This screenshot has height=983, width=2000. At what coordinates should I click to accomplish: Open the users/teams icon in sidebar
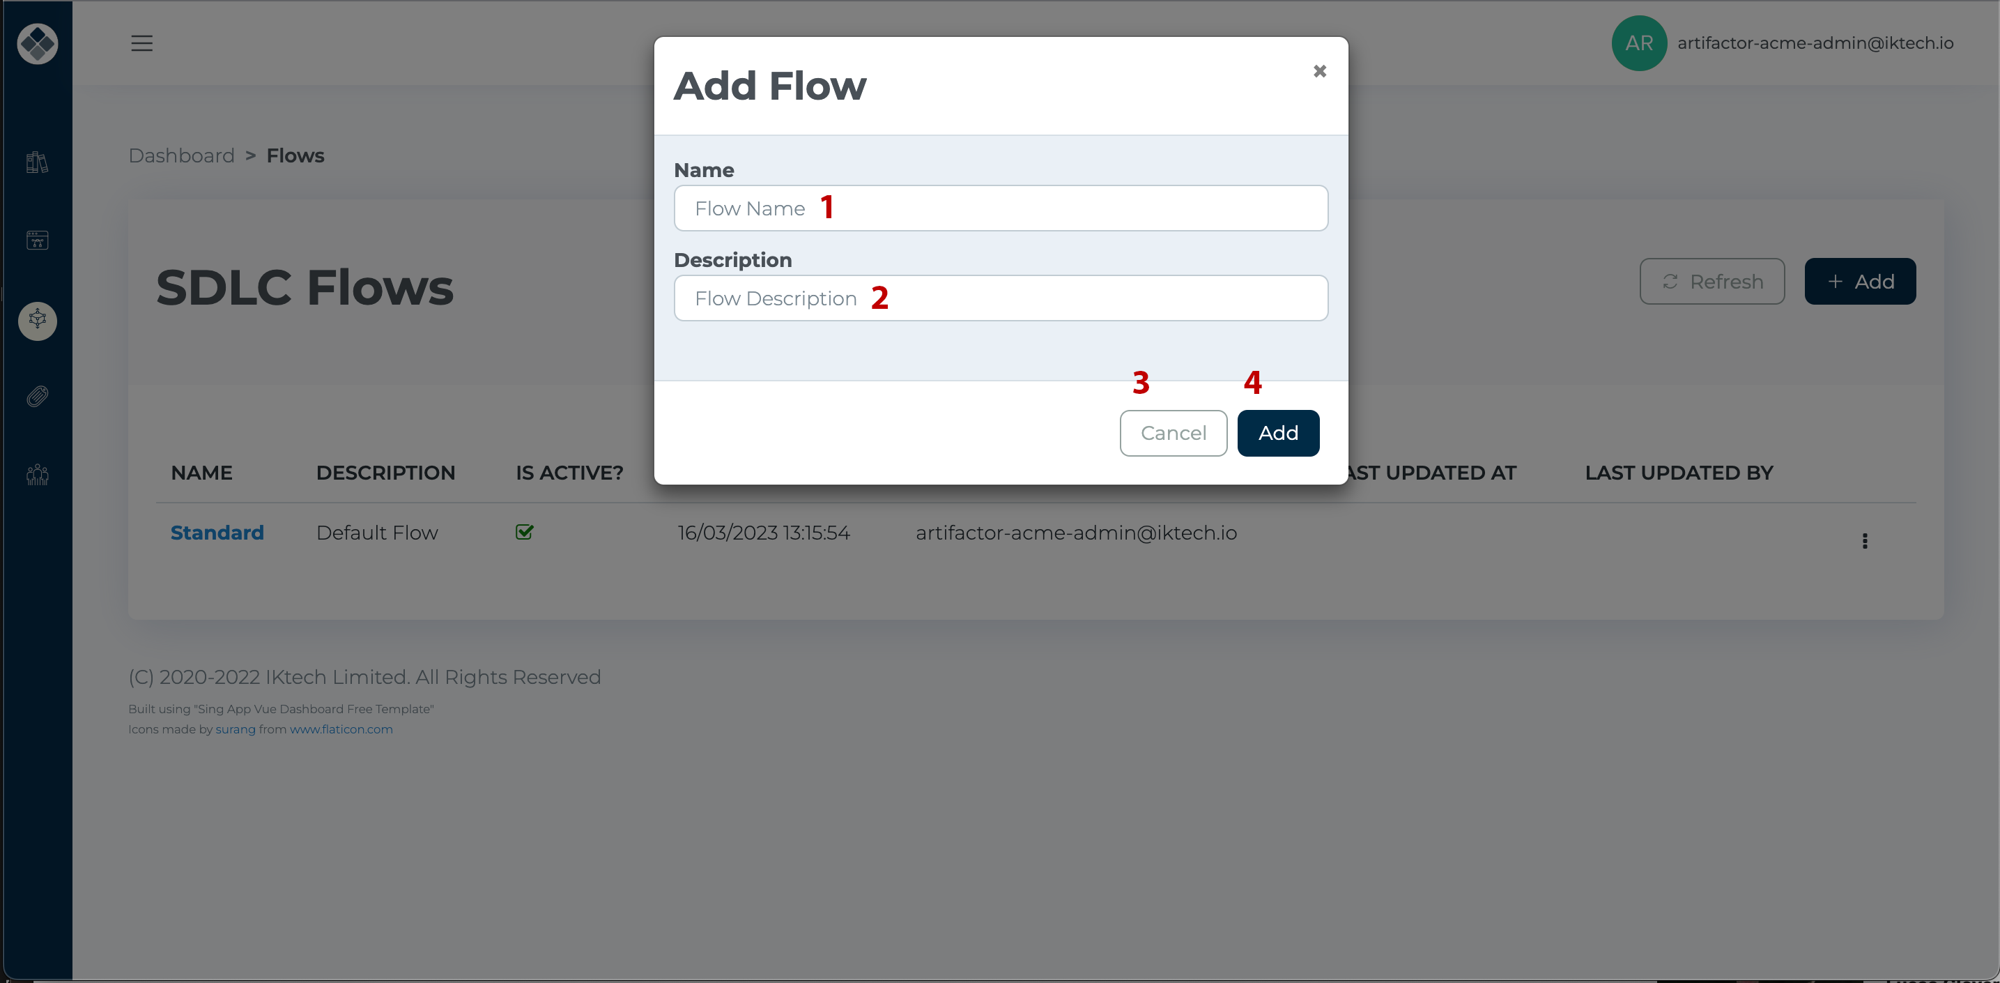(x=36, y=474)
